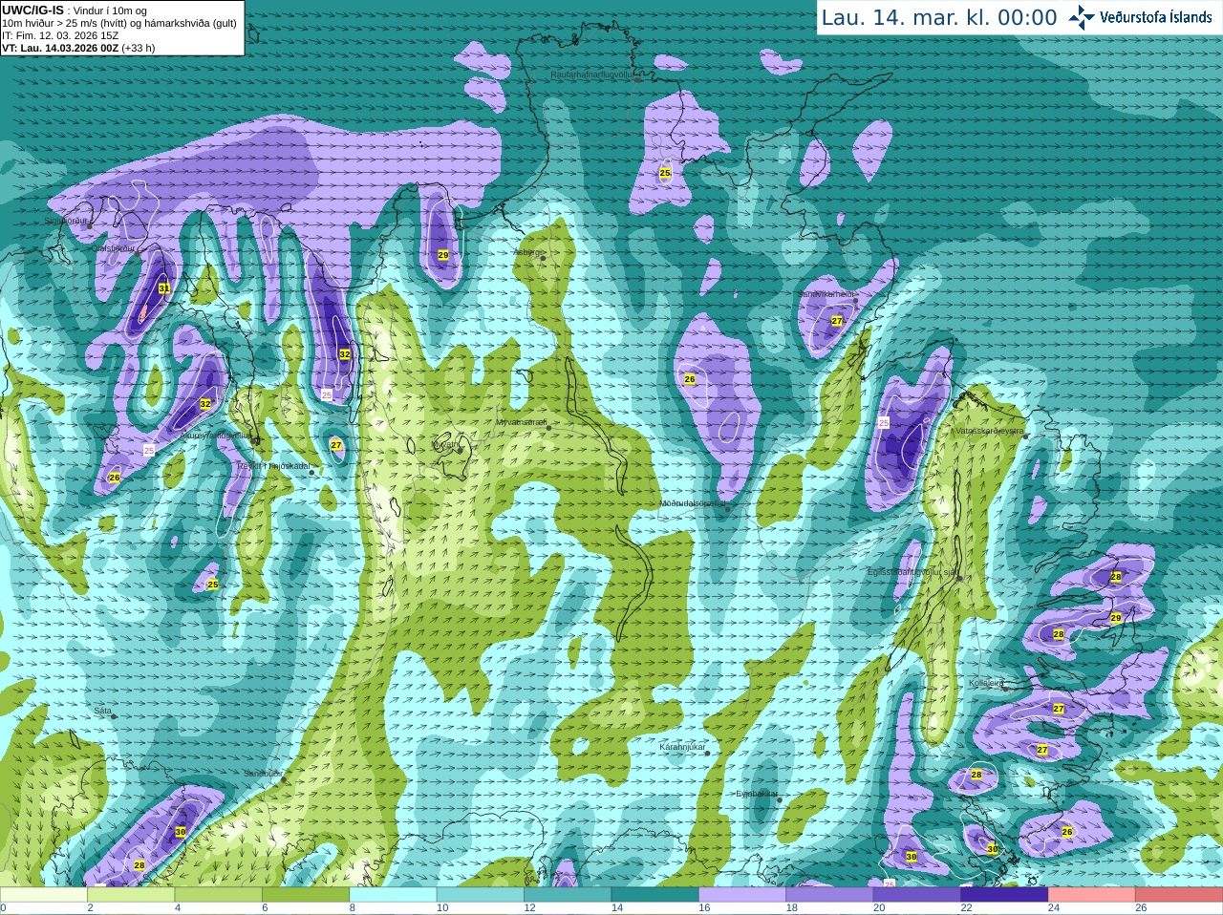Click the yellow 26 gust marker north of Möðrudalsöræfi
Screen dimensions: 1223x915
click(x=690, y=379)
